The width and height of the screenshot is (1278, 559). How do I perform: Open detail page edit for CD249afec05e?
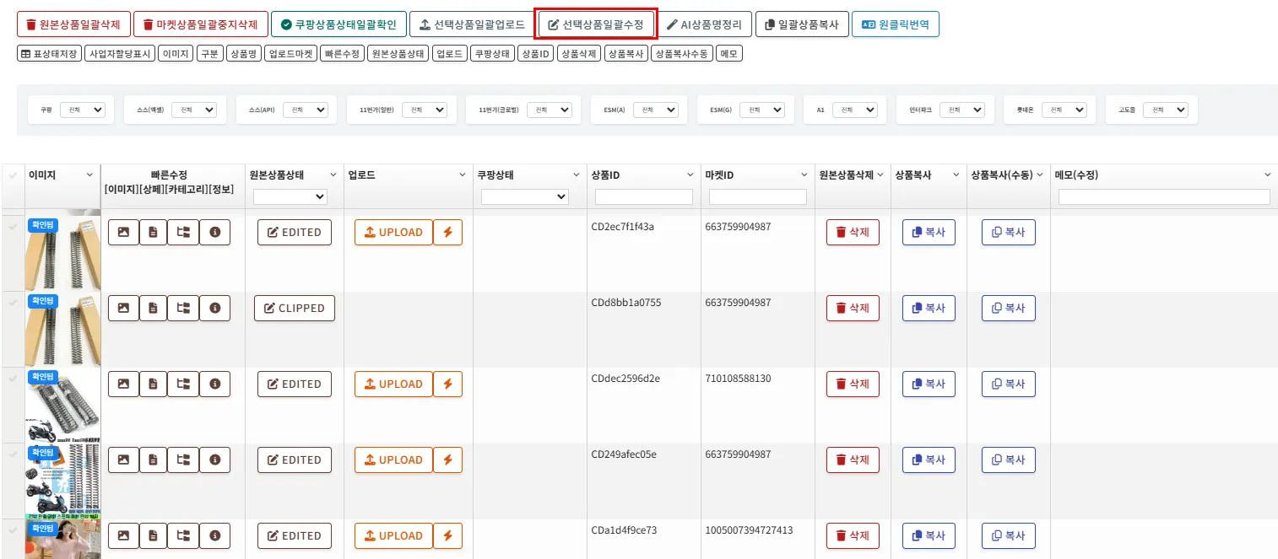click(153, 460)
